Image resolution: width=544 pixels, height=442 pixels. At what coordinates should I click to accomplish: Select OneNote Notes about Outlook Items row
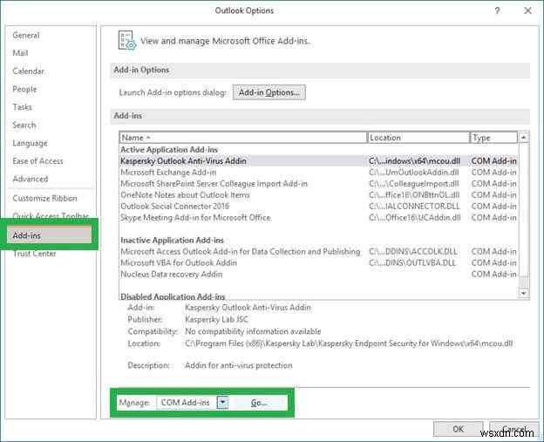[x=318, y=195]
